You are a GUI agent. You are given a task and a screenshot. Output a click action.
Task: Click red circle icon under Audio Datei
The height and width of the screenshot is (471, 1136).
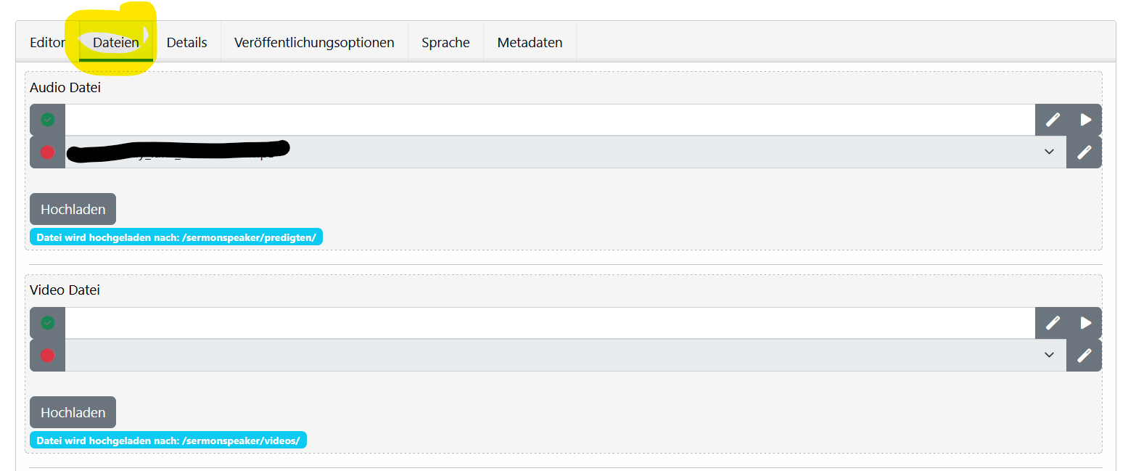pyautogui.click(x=48, y=152)
